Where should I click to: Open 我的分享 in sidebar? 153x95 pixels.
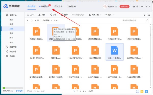point(13,51)
